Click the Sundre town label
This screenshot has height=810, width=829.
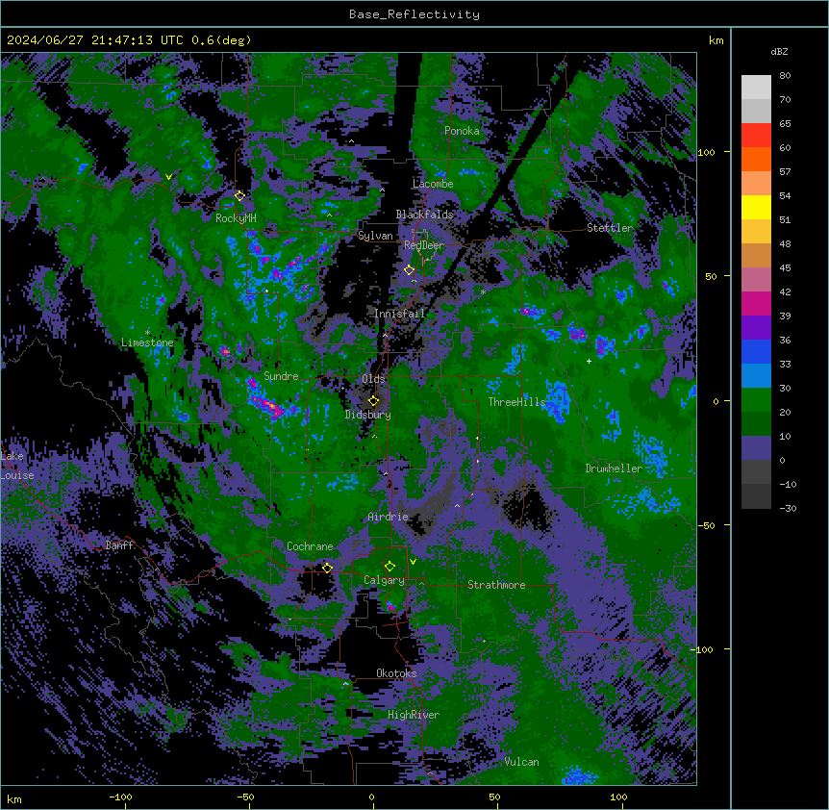(281, 376)
